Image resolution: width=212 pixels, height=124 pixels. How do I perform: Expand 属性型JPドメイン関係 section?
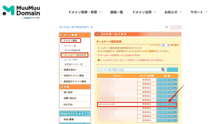[75, 81]
